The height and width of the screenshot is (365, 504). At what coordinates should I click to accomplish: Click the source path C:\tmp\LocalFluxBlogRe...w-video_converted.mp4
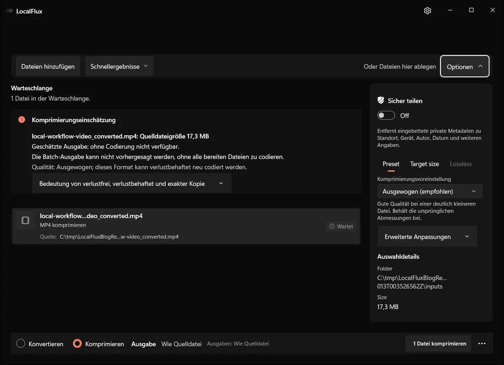[119, 236]
